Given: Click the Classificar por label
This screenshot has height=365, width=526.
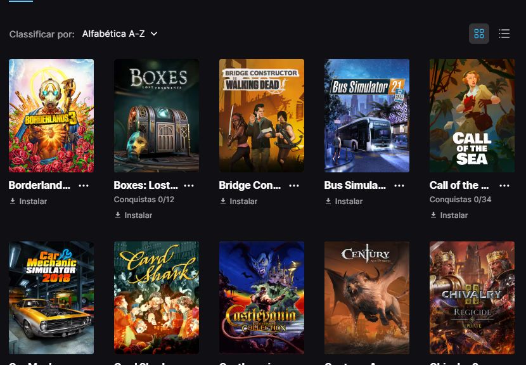Looking at the screenshot, I should click(42, 34).
